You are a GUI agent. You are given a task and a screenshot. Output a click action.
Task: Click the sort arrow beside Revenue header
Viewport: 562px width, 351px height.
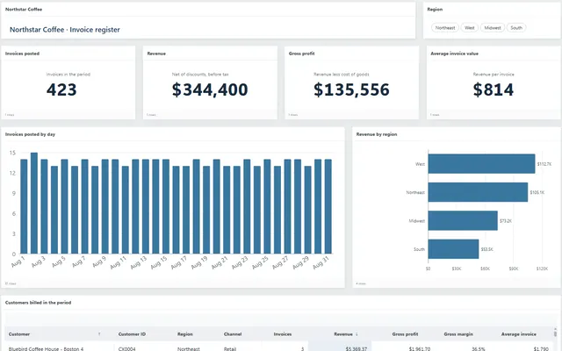(x=357, y=334)
